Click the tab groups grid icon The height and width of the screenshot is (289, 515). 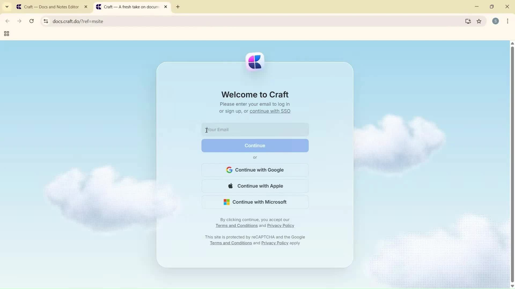pyautogui.click(x=6, y=34)
